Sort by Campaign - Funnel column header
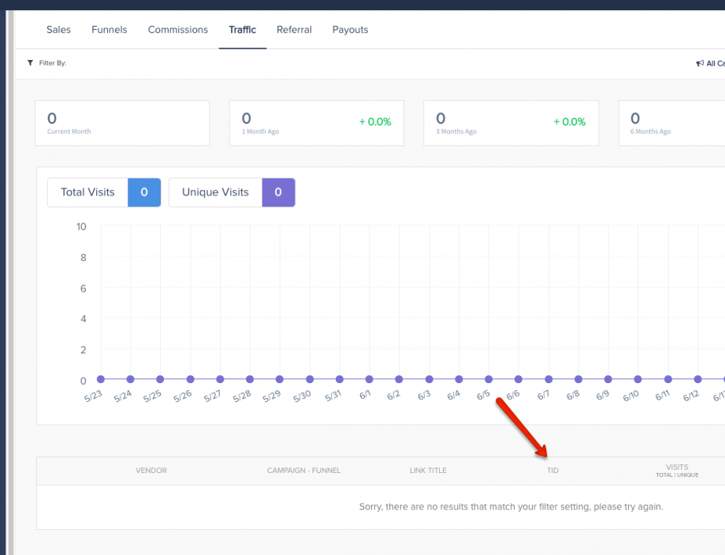Screen dimensions: 725x555 point(304,471)
